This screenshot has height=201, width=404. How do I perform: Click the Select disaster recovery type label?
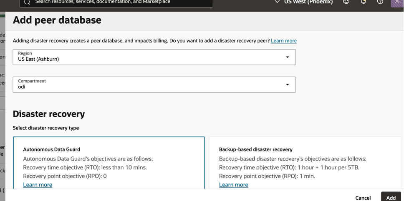pos(46,128)
